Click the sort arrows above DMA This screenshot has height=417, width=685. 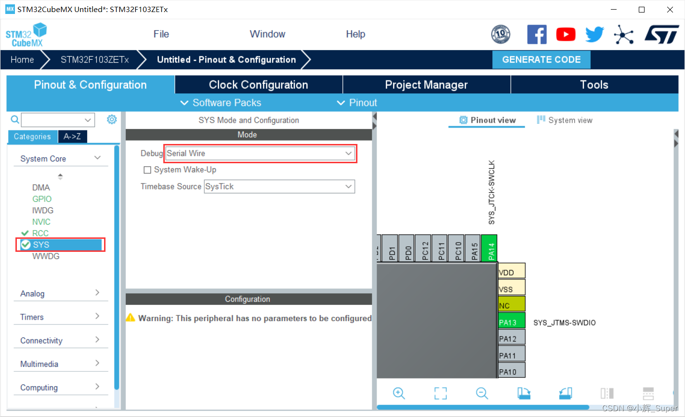[60, 176]
